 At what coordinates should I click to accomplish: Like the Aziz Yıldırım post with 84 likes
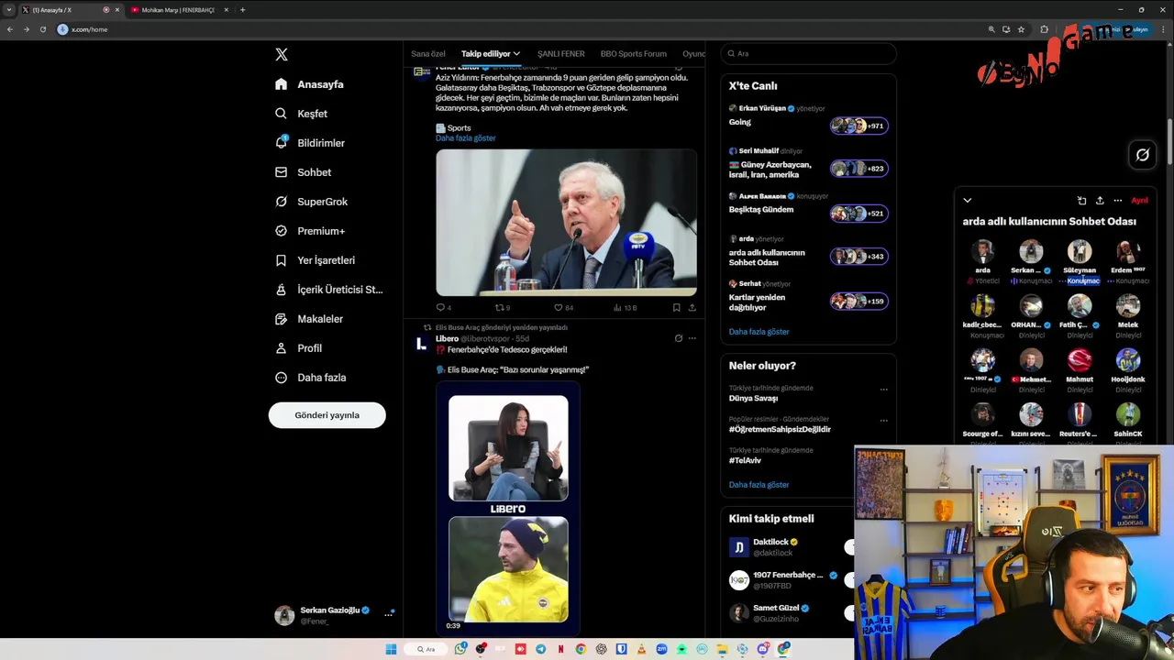(563, 308)
